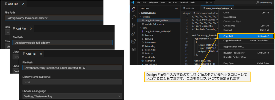Open the dotted-grid extension icon below Extensions
This screenshot has height=100, width=275.
pyautogui.click(x=134, y=50)
